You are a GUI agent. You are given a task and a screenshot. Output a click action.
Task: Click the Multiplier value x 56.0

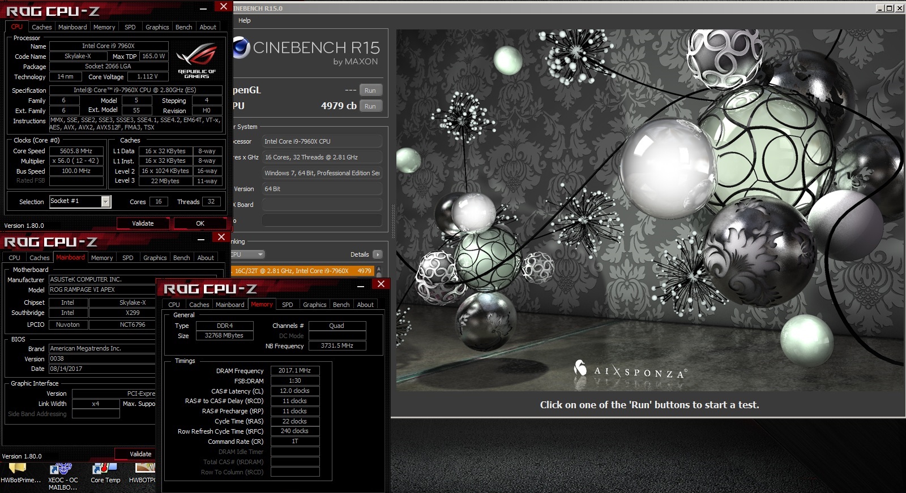pos(76,161)
